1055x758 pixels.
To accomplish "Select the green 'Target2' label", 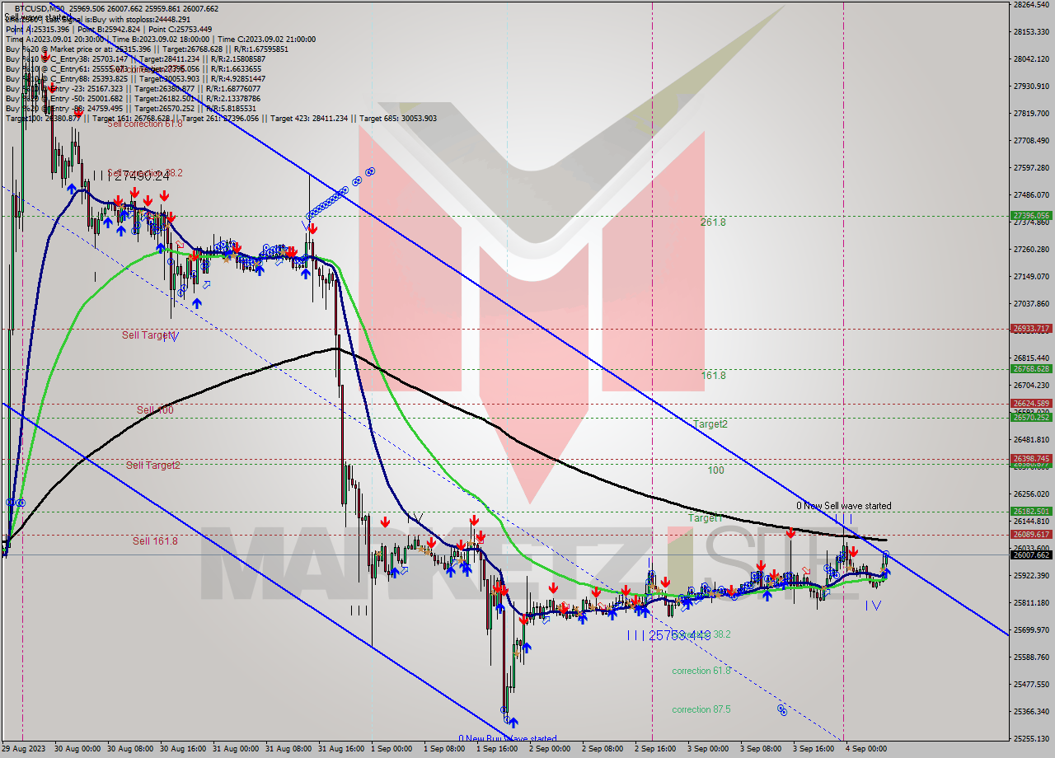I will click(x=710, y=423).
